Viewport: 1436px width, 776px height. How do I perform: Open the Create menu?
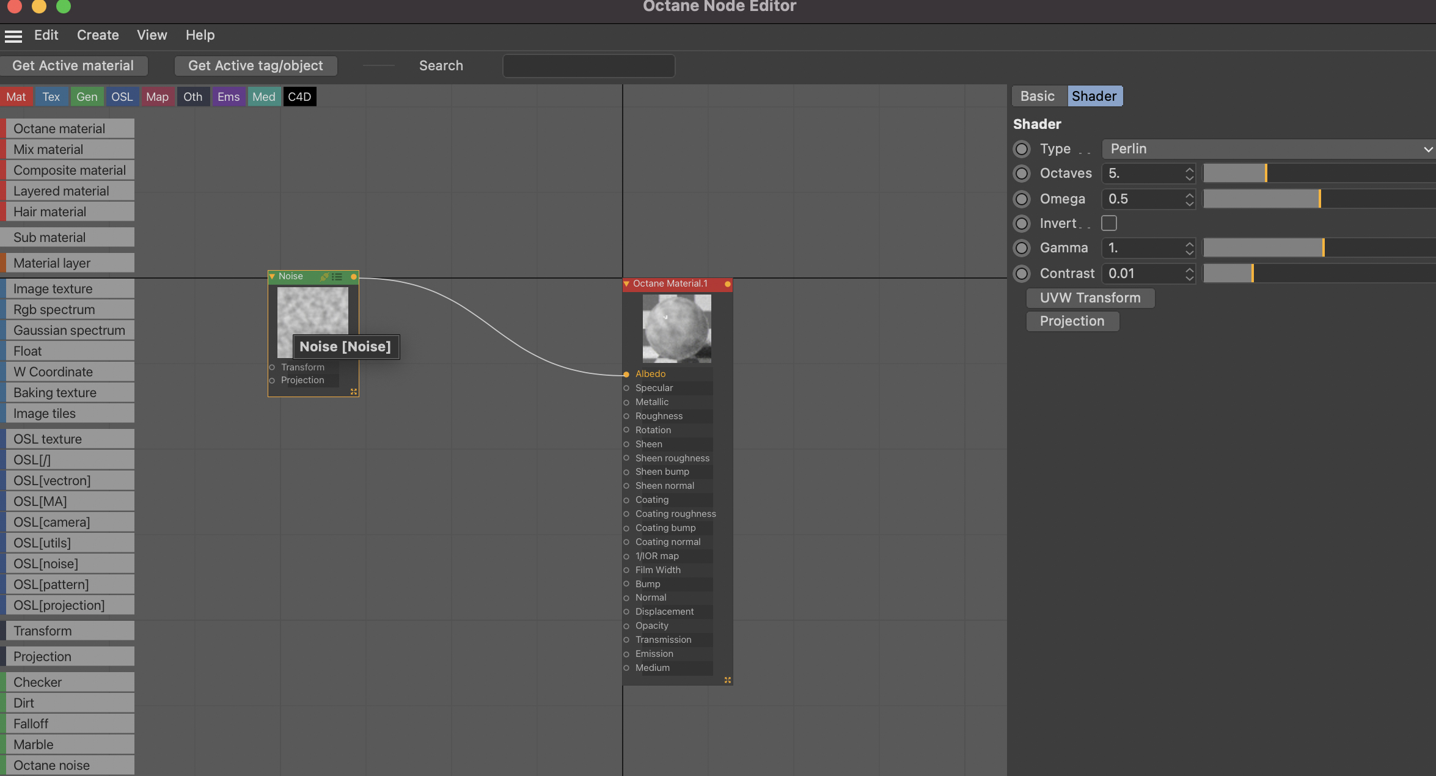98,35
